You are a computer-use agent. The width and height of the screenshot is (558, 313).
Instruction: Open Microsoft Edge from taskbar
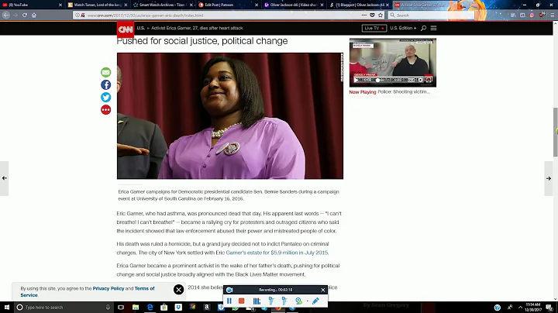pos(150,308)
